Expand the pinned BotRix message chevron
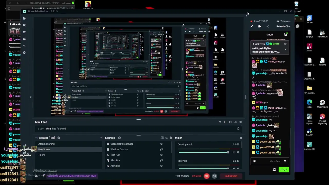The image size is (329, 185). [285, 49]
